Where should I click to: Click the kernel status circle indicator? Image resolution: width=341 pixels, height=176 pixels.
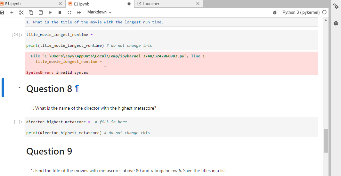pos(324,12)
